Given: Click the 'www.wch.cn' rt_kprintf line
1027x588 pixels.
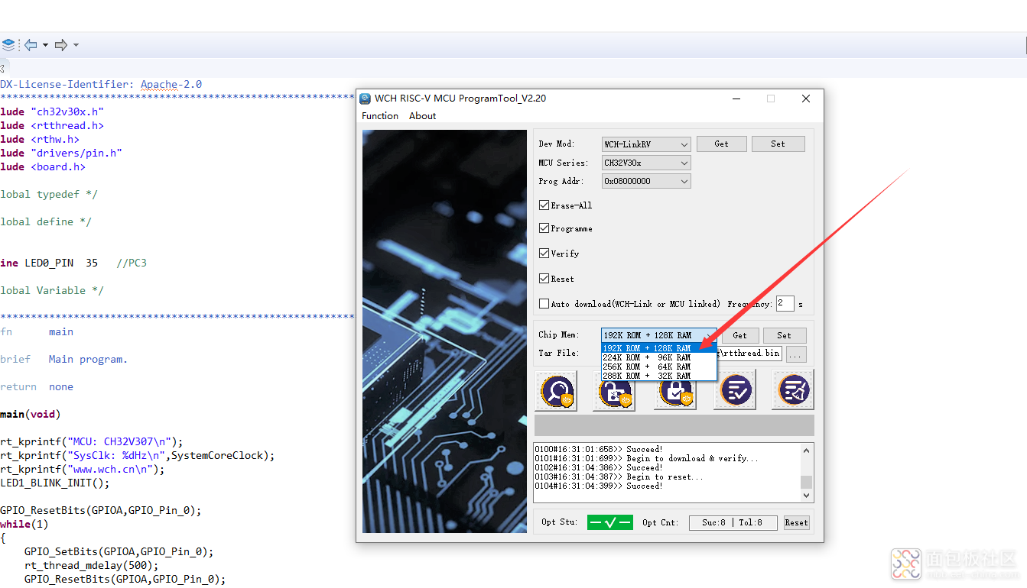Looking at the screenshot, I should (x=82, y=469).
